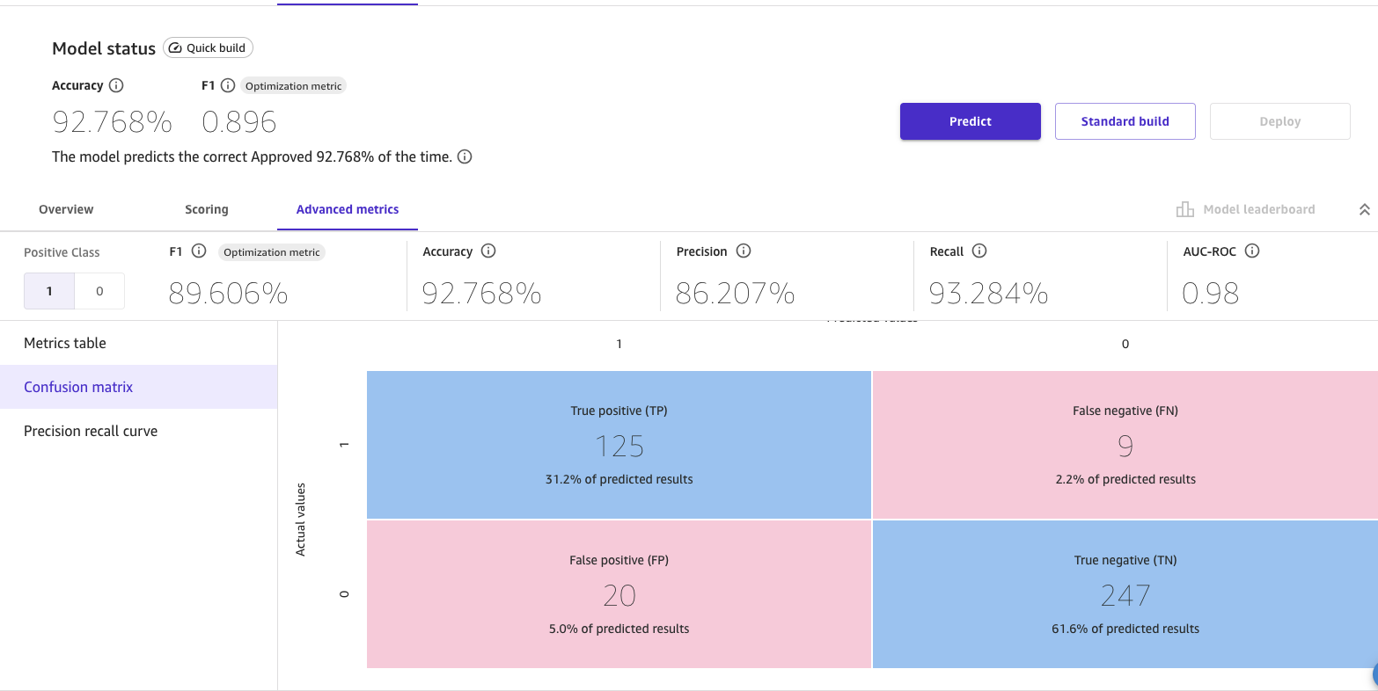The height and width of the screenshot is (691, 1378).
Task: Click info icon next to Precision metric
Action: point(744,251)
